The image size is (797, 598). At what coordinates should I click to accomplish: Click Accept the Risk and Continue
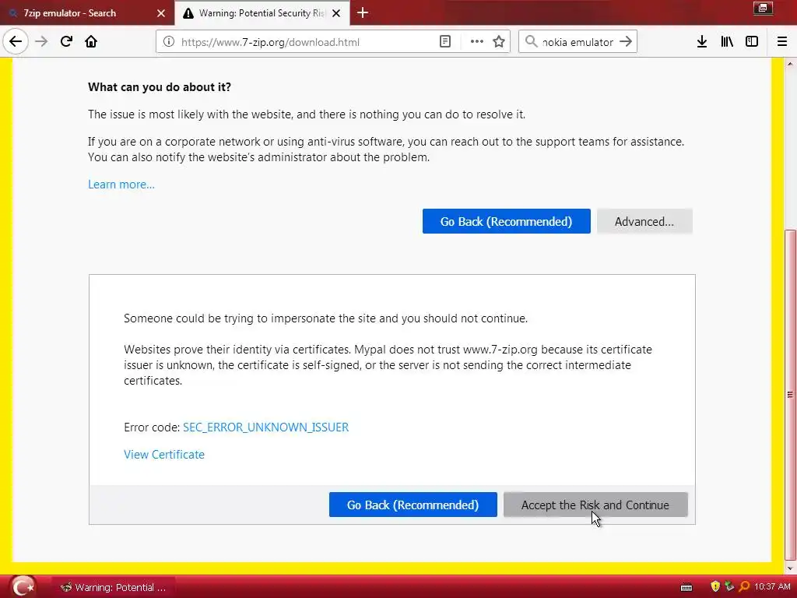tap(595, 505)
